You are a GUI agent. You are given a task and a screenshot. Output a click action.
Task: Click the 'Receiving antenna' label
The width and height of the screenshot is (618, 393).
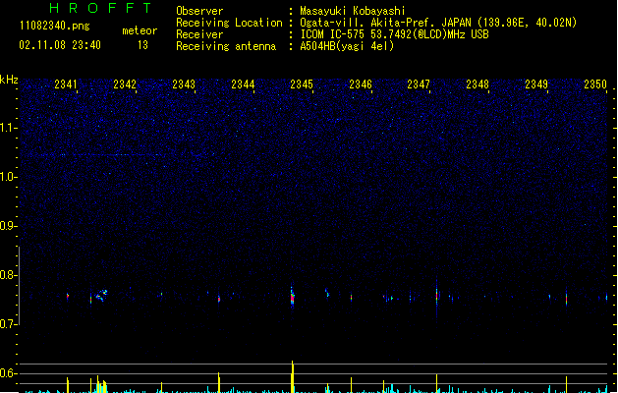click(226, 46)
